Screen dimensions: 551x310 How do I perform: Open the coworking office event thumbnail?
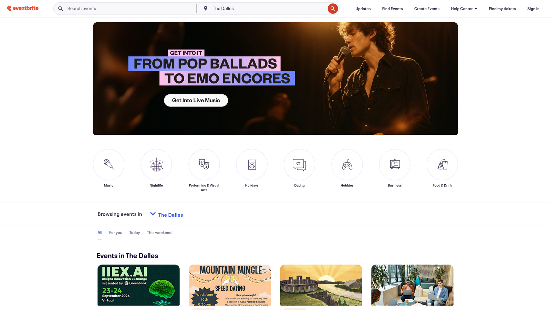click(412, 285)
